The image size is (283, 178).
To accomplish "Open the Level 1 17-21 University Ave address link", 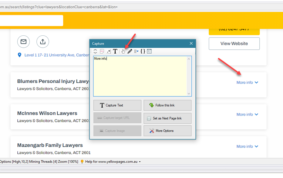I will point(57,55).
